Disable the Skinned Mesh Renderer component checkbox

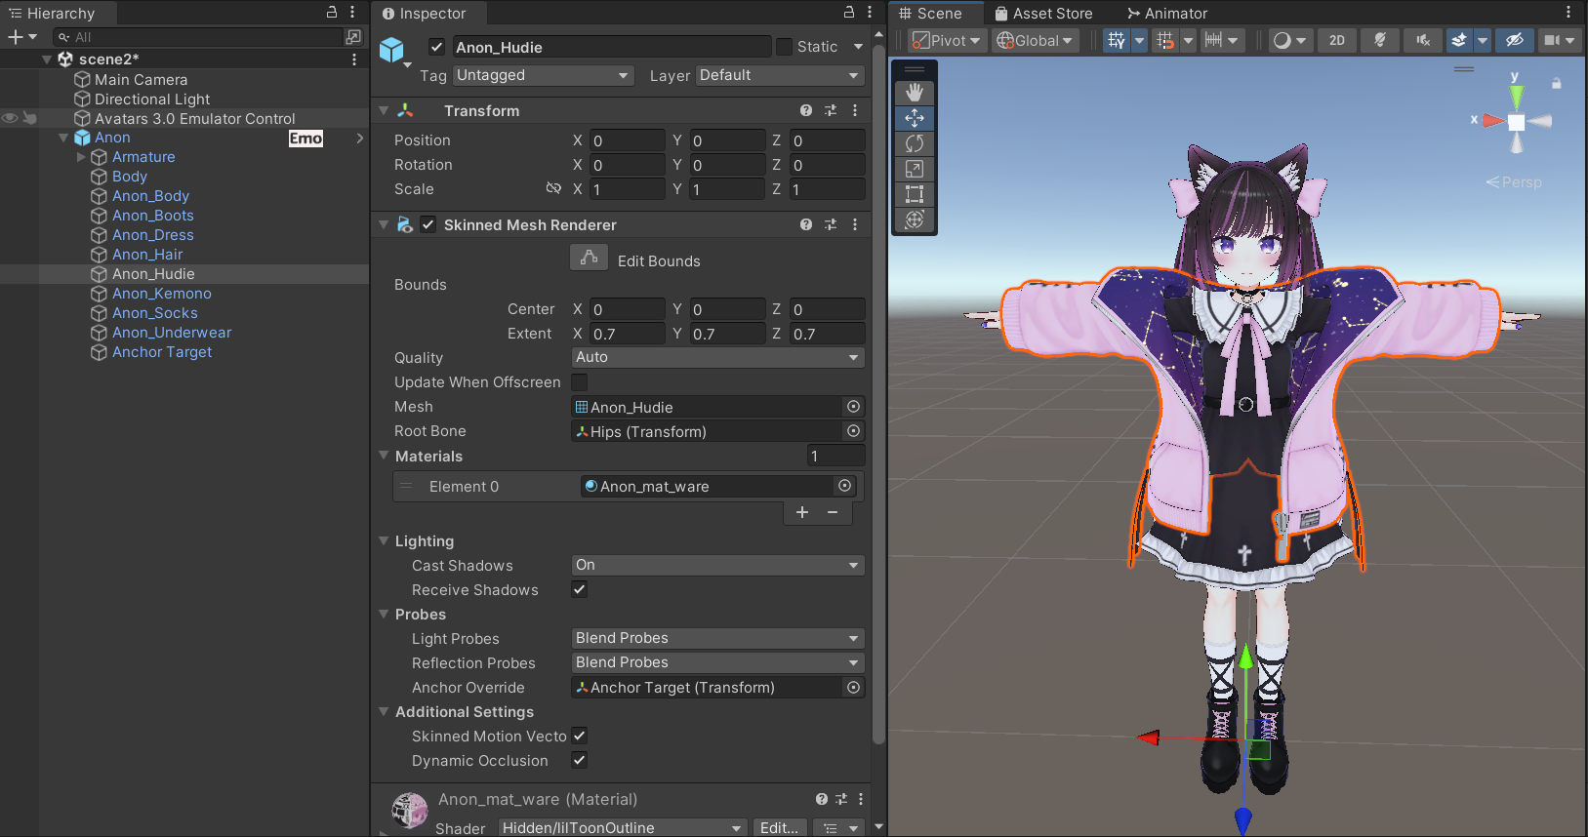[428, 224]
